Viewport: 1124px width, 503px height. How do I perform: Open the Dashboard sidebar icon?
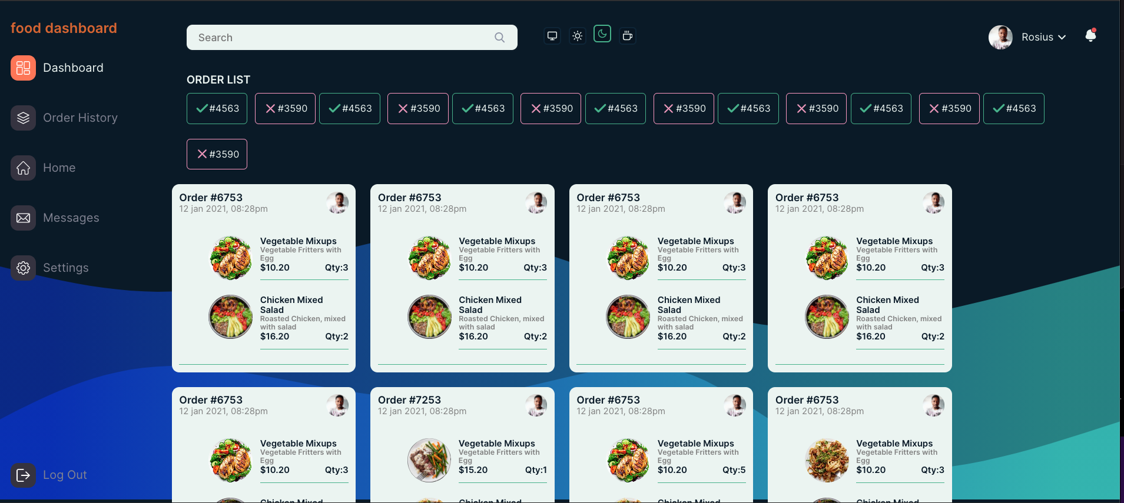pyautogui.click(x=23, y=68)
